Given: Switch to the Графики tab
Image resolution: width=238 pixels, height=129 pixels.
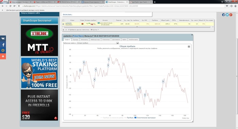Looking at the screenshot, I should pos(67,40).
